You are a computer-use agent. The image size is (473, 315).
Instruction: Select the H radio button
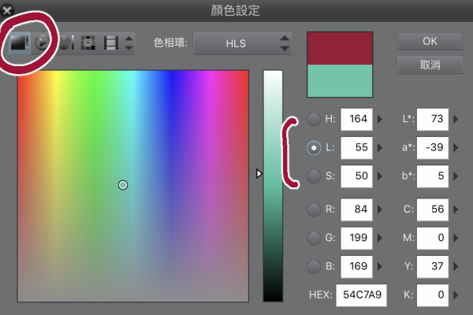click(314, 119)
